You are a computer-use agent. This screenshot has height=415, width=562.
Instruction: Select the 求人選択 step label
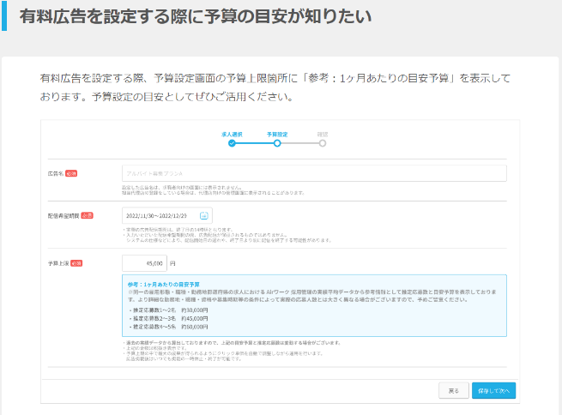[232, 135]
